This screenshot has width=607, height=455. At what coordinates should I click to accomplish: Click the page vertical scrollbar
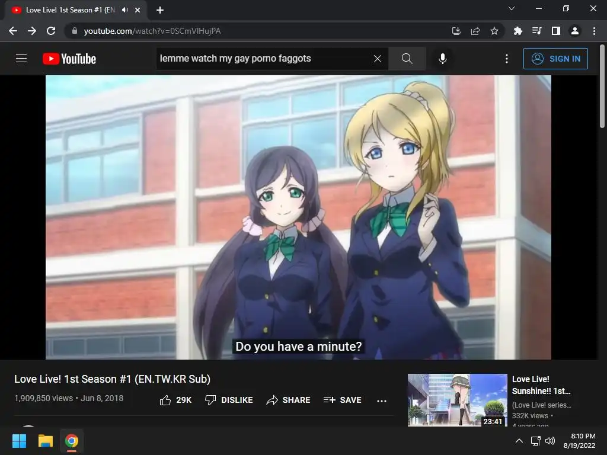602,86
